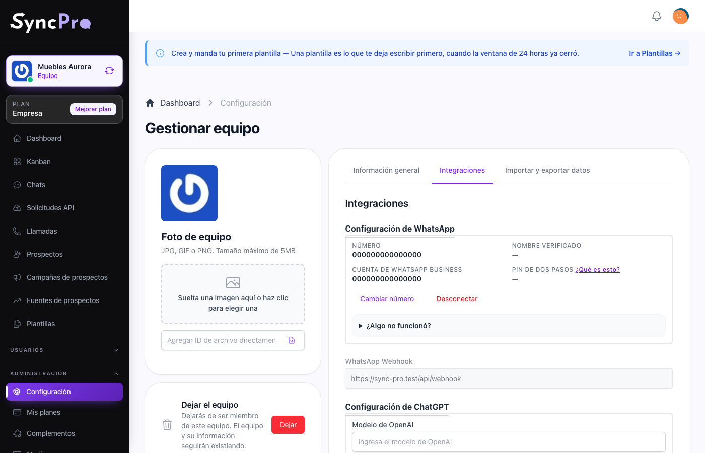Focus the Agregar ID de archivo field

pyautogui.click(x=233, y=340)
